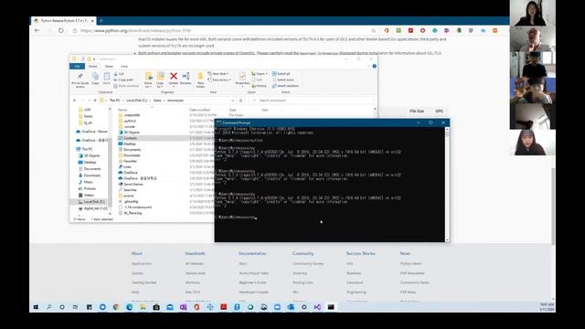
Task: Open a new browser tab with plus
Action: (x=101, y=21)
